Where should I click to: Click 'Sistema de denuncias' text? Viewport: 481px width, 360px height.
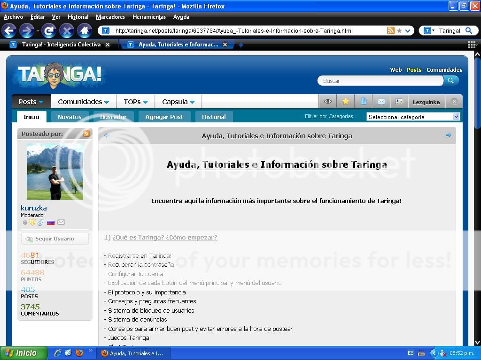[x=138, y=320]
